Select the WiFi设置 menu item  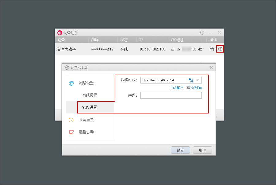point(90,107)
